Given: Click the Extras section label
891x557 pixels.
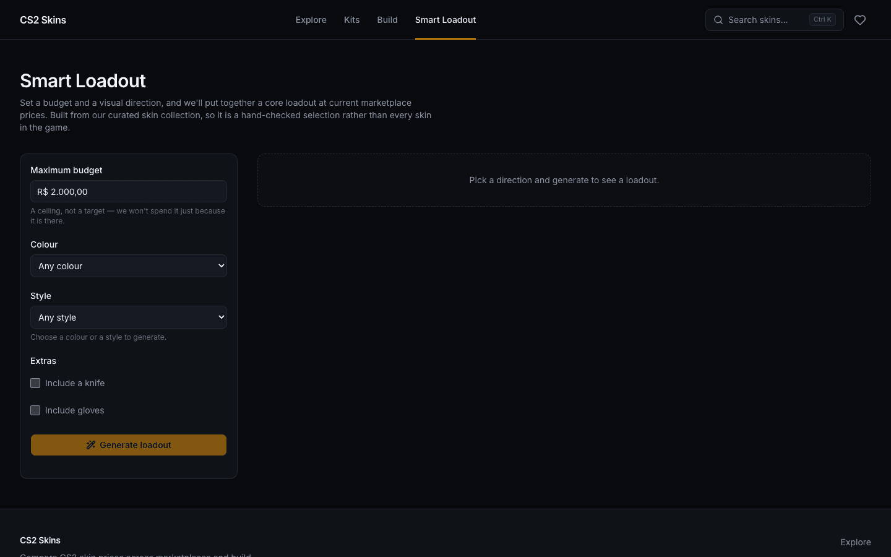Looking at the screenshot, I should click(43, 361).
